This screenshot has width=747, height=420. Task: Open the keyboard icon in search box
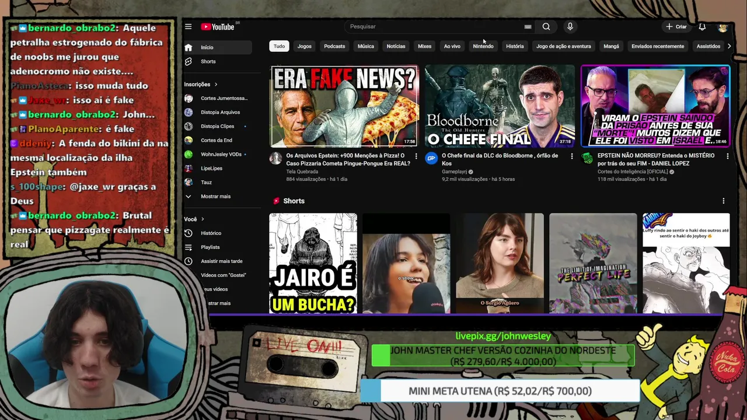(528, 26)
